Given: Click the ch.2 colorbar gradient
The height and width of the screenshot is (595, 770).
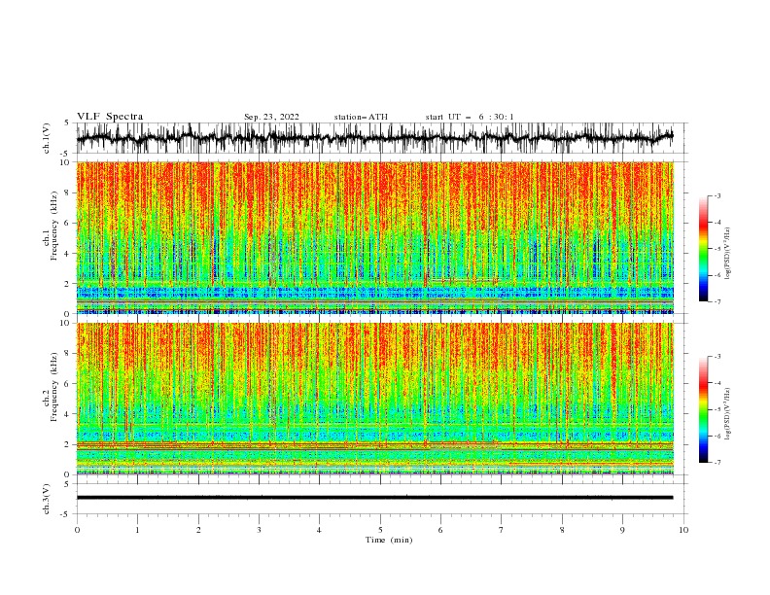Looking at the screenshot, I should point(704,409).
